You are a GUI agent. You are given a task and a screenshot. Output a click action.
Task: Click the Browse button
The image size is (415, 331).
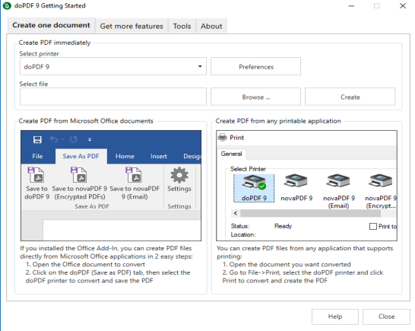[x=255, y=97]
